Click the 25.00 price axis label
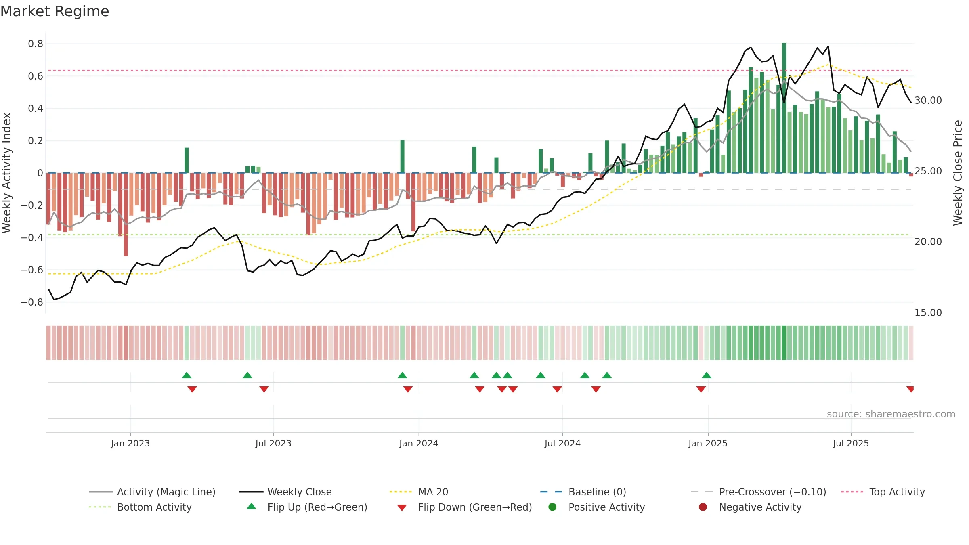 [928, 171]
